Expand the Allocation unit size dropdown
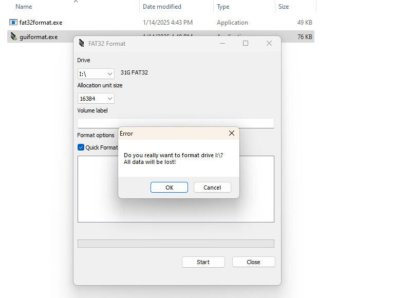 tap(96, 99)
